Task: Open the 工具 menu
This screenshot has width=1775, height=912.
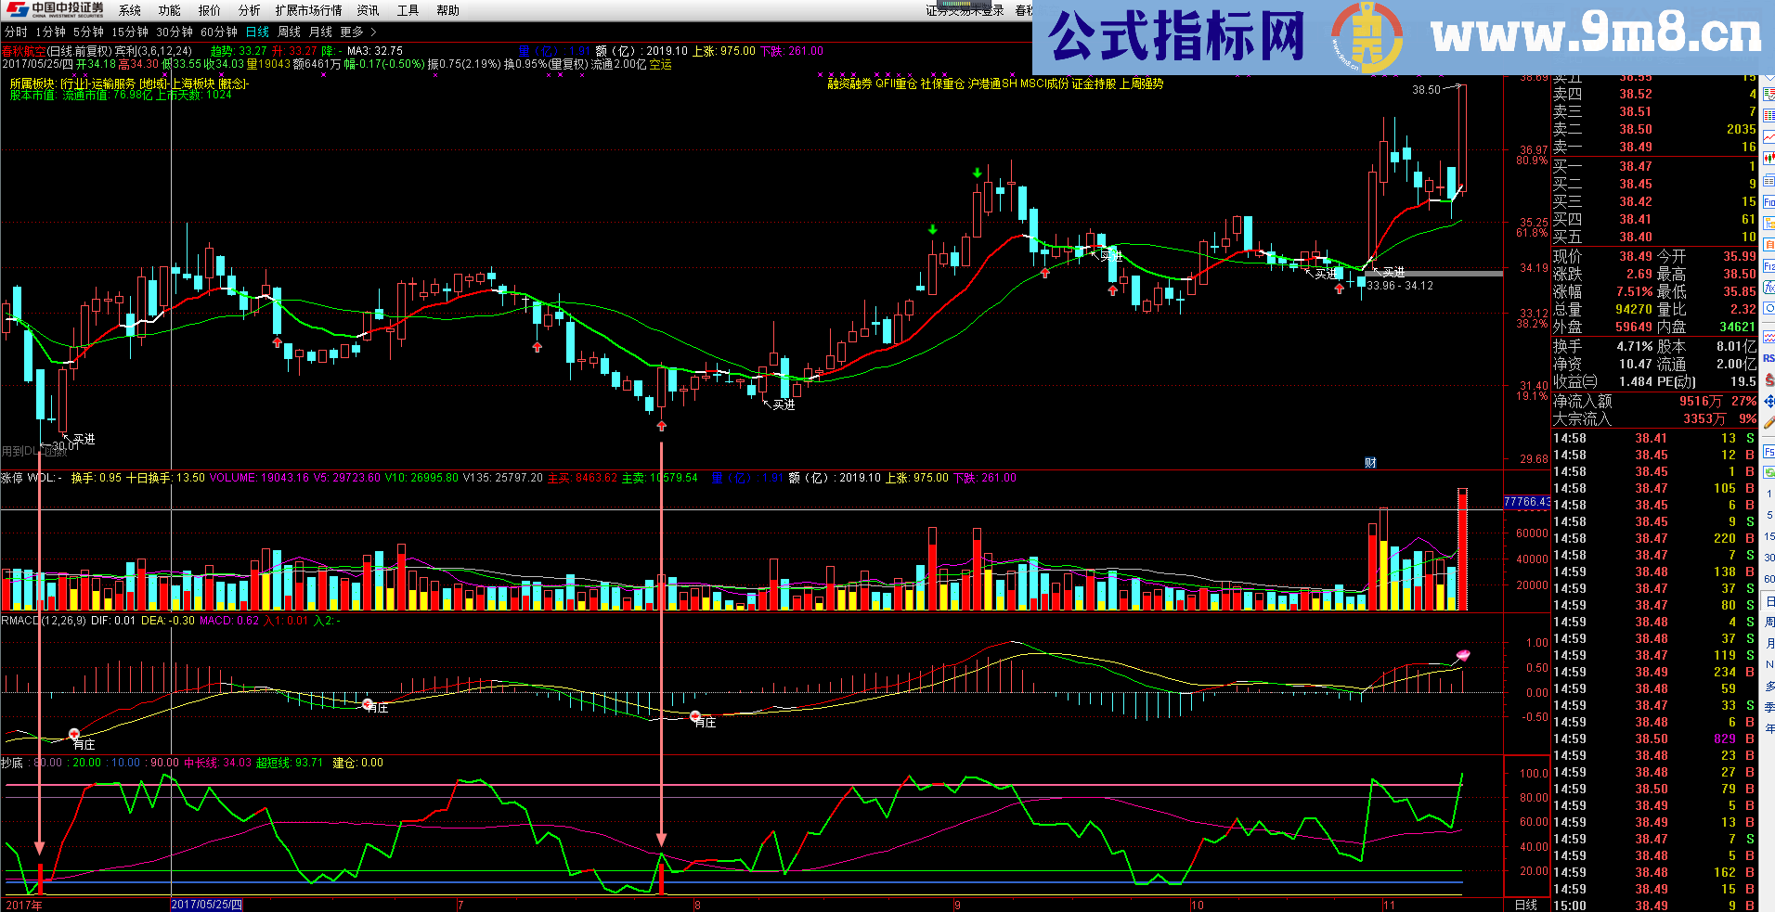Action: point(408,10)
